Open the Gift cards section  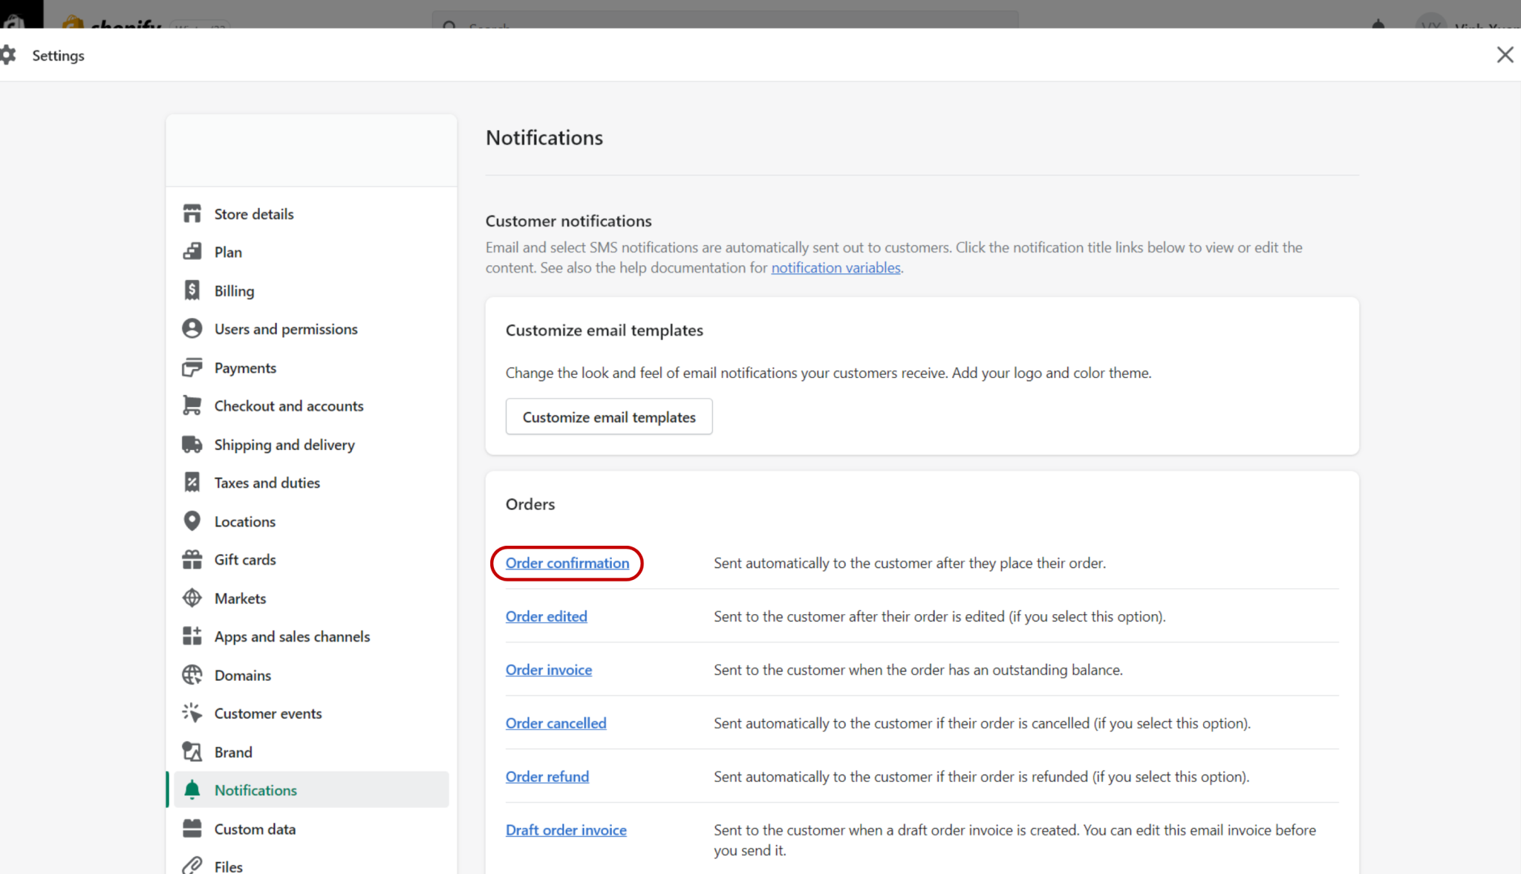(245, 559)
